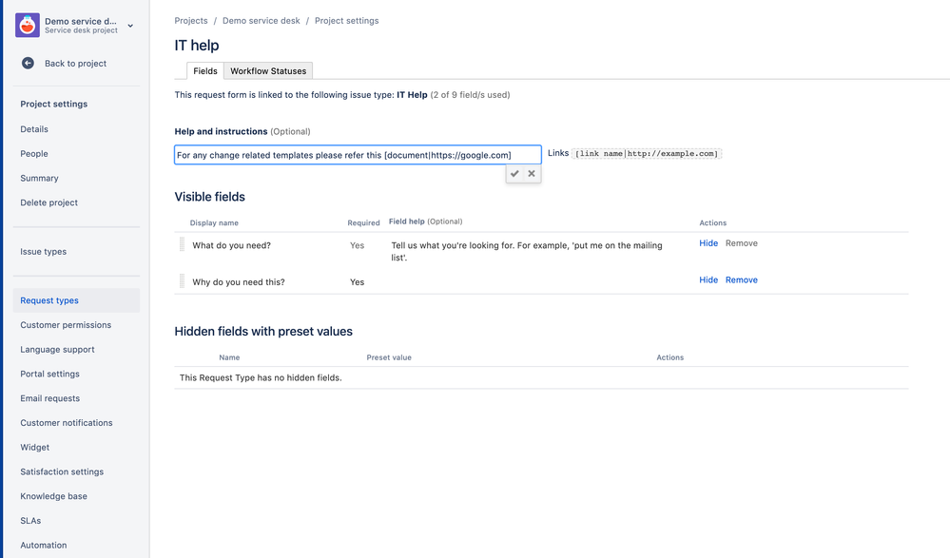
Task: Open Demo service desk breadcrumb
Action: click(262, 21)
